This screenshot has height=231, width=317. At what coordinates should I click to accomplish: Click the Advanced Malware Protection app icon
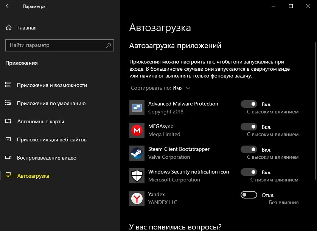(x=137, y=108)
